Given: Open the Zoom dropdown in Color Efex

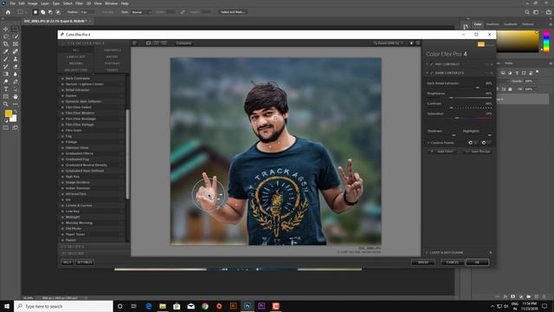Looking at the screenshot, I should pyautogui.click(x=388, y=43).
